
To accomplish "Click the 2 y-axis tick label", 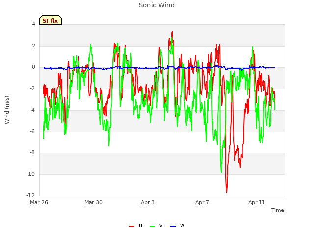I will point(33,46).
